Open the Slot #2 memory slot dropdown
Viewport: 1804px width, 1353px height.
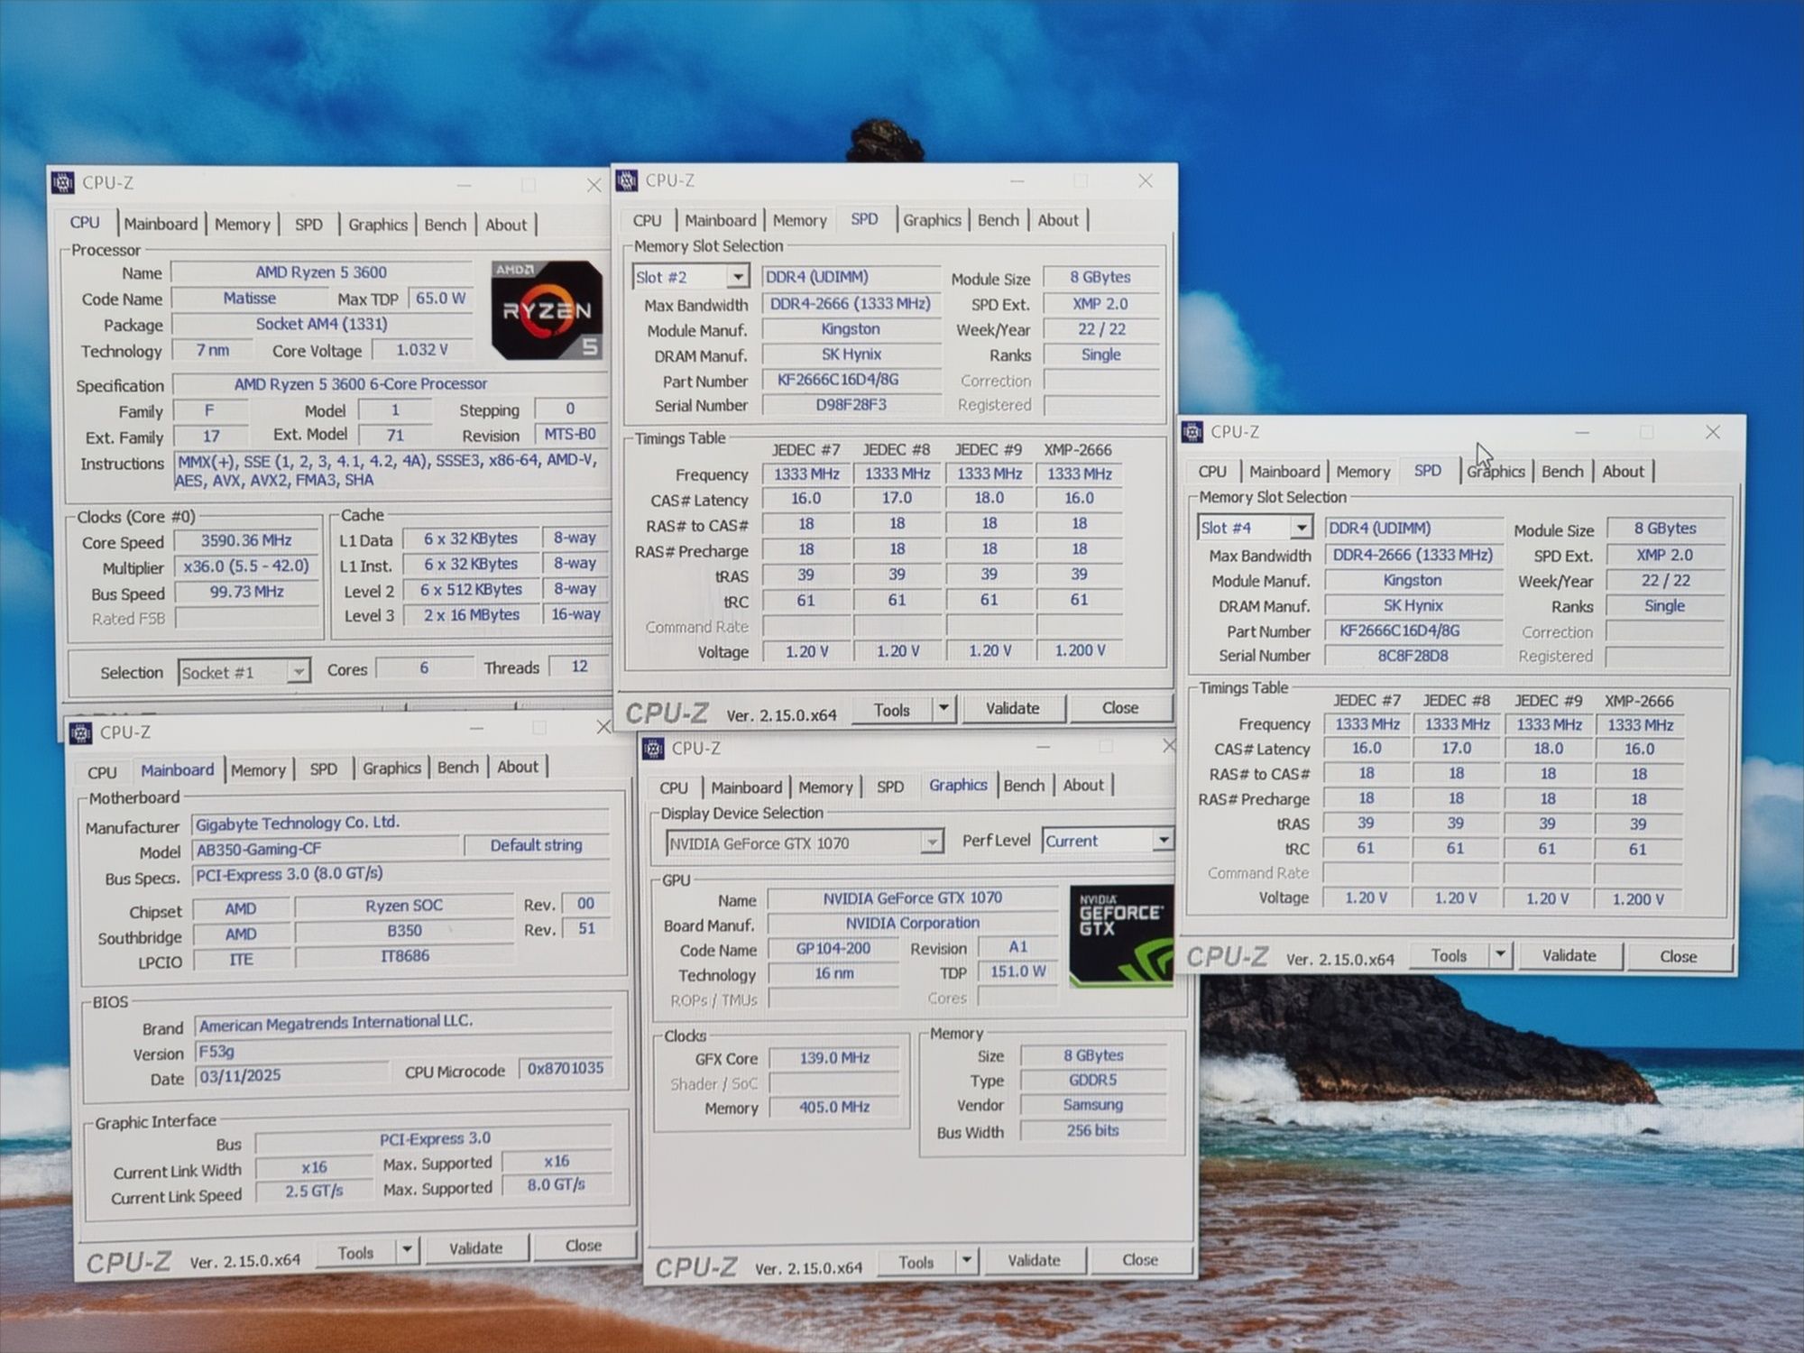(738, 277)
